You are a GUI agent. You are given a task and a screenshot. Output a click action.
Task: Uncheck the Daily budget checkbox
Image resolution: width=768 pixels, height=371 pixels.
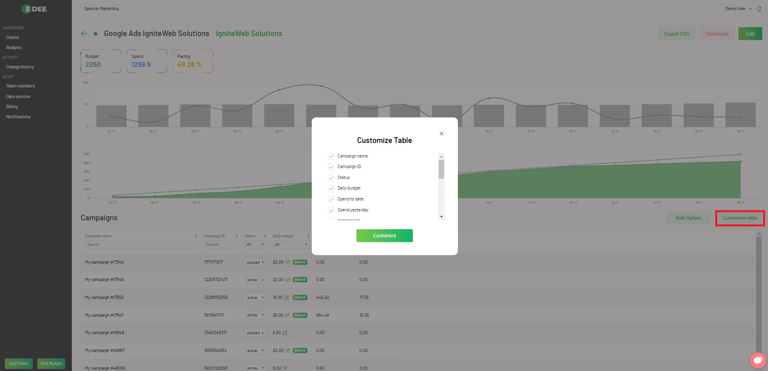(x=331, y=188)
